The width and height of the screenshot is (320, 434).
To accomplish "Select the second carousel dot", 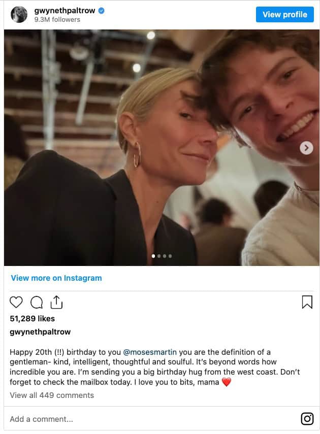I will coord(159,256).
